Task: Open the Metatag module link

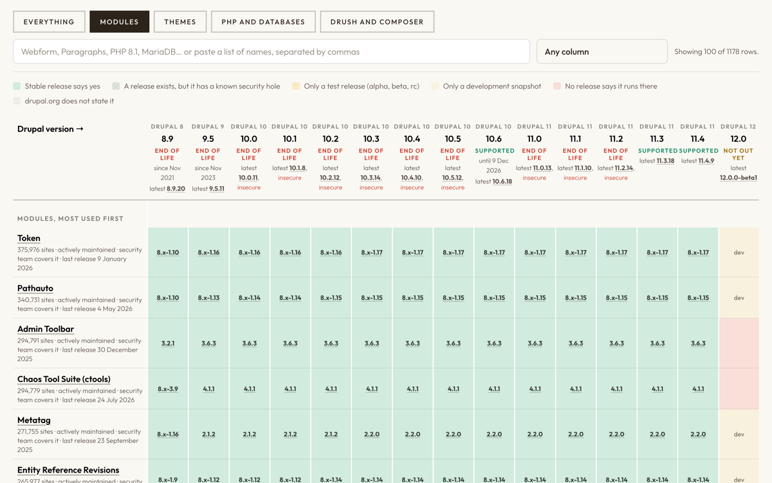Action: pos(33,421)
